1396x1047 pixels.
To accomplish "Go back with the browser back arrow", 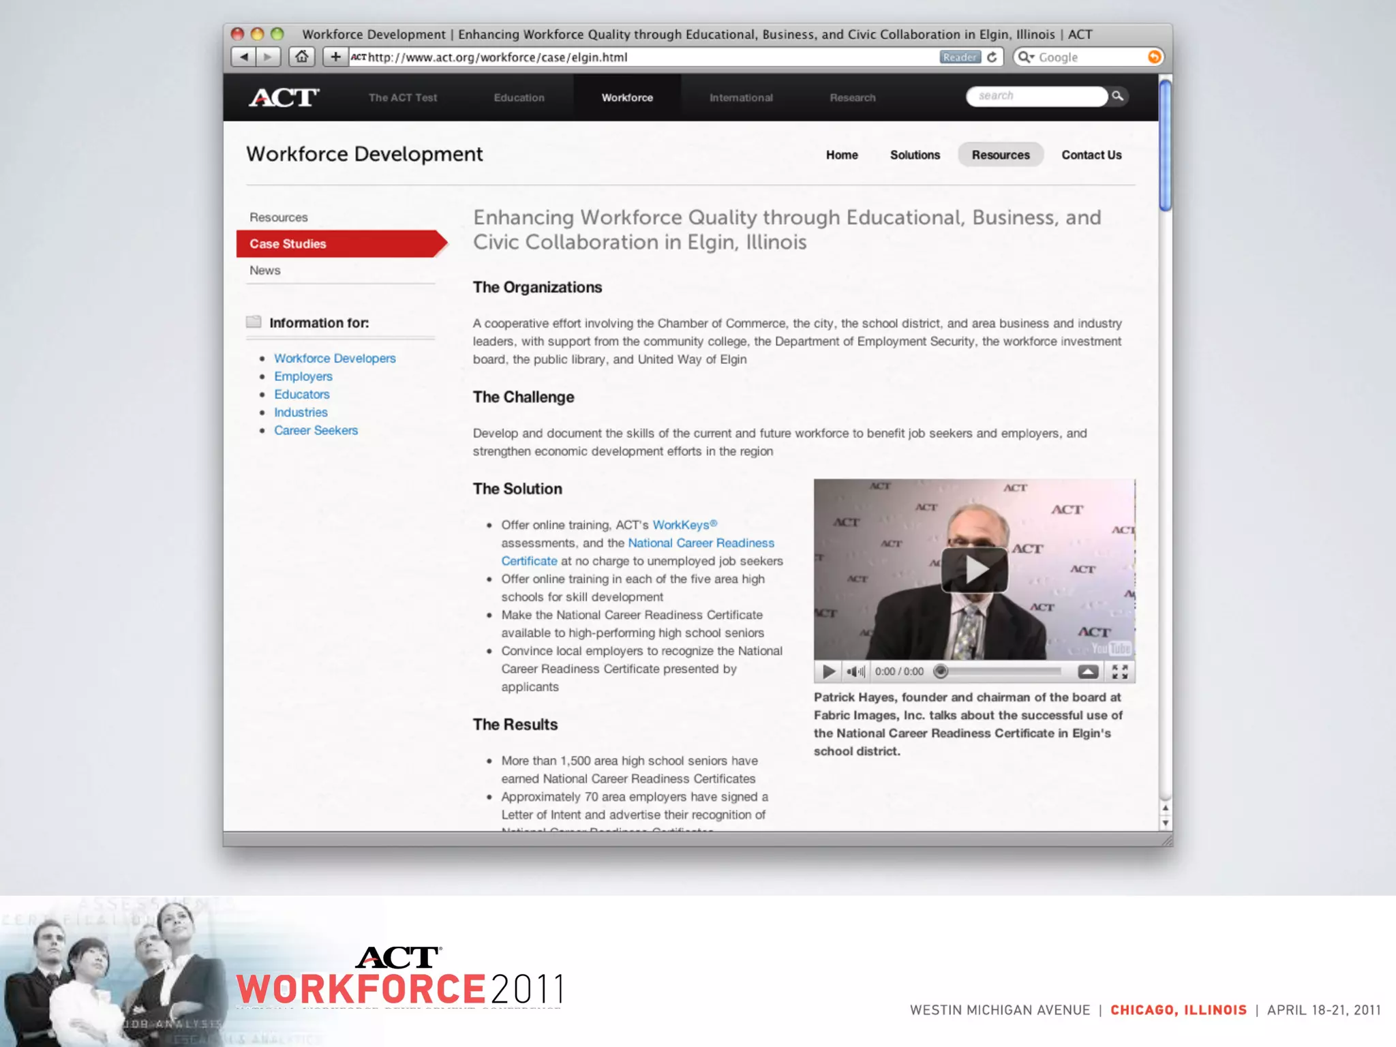I will coord(243,57).
